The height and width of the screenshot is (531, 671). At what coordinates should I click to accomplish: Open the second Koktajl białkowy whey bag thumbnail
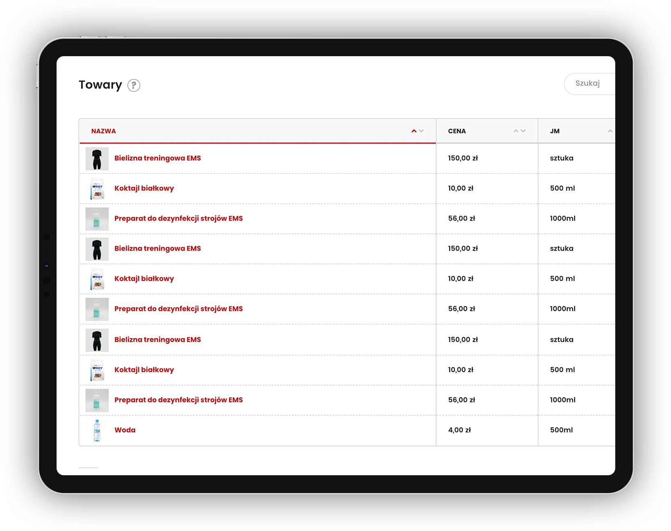[x=97, y=279]
